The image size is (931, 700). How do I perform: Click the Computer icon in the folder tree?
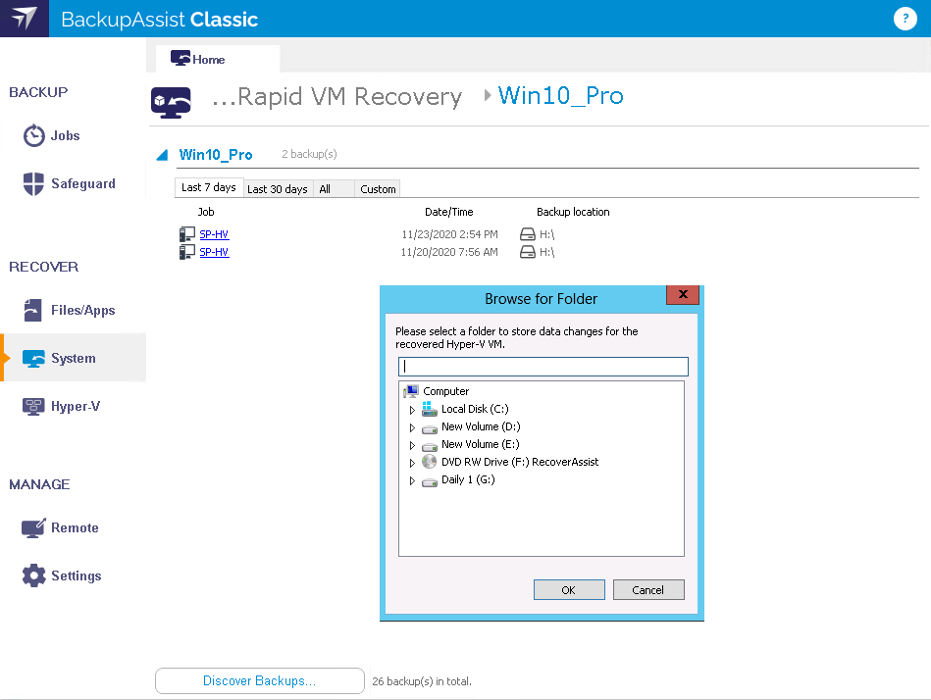point(411,391)
